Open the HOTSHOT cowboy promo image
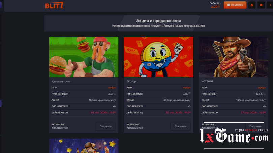Viewport: 273px width, 153px height. tap(233, 57)
